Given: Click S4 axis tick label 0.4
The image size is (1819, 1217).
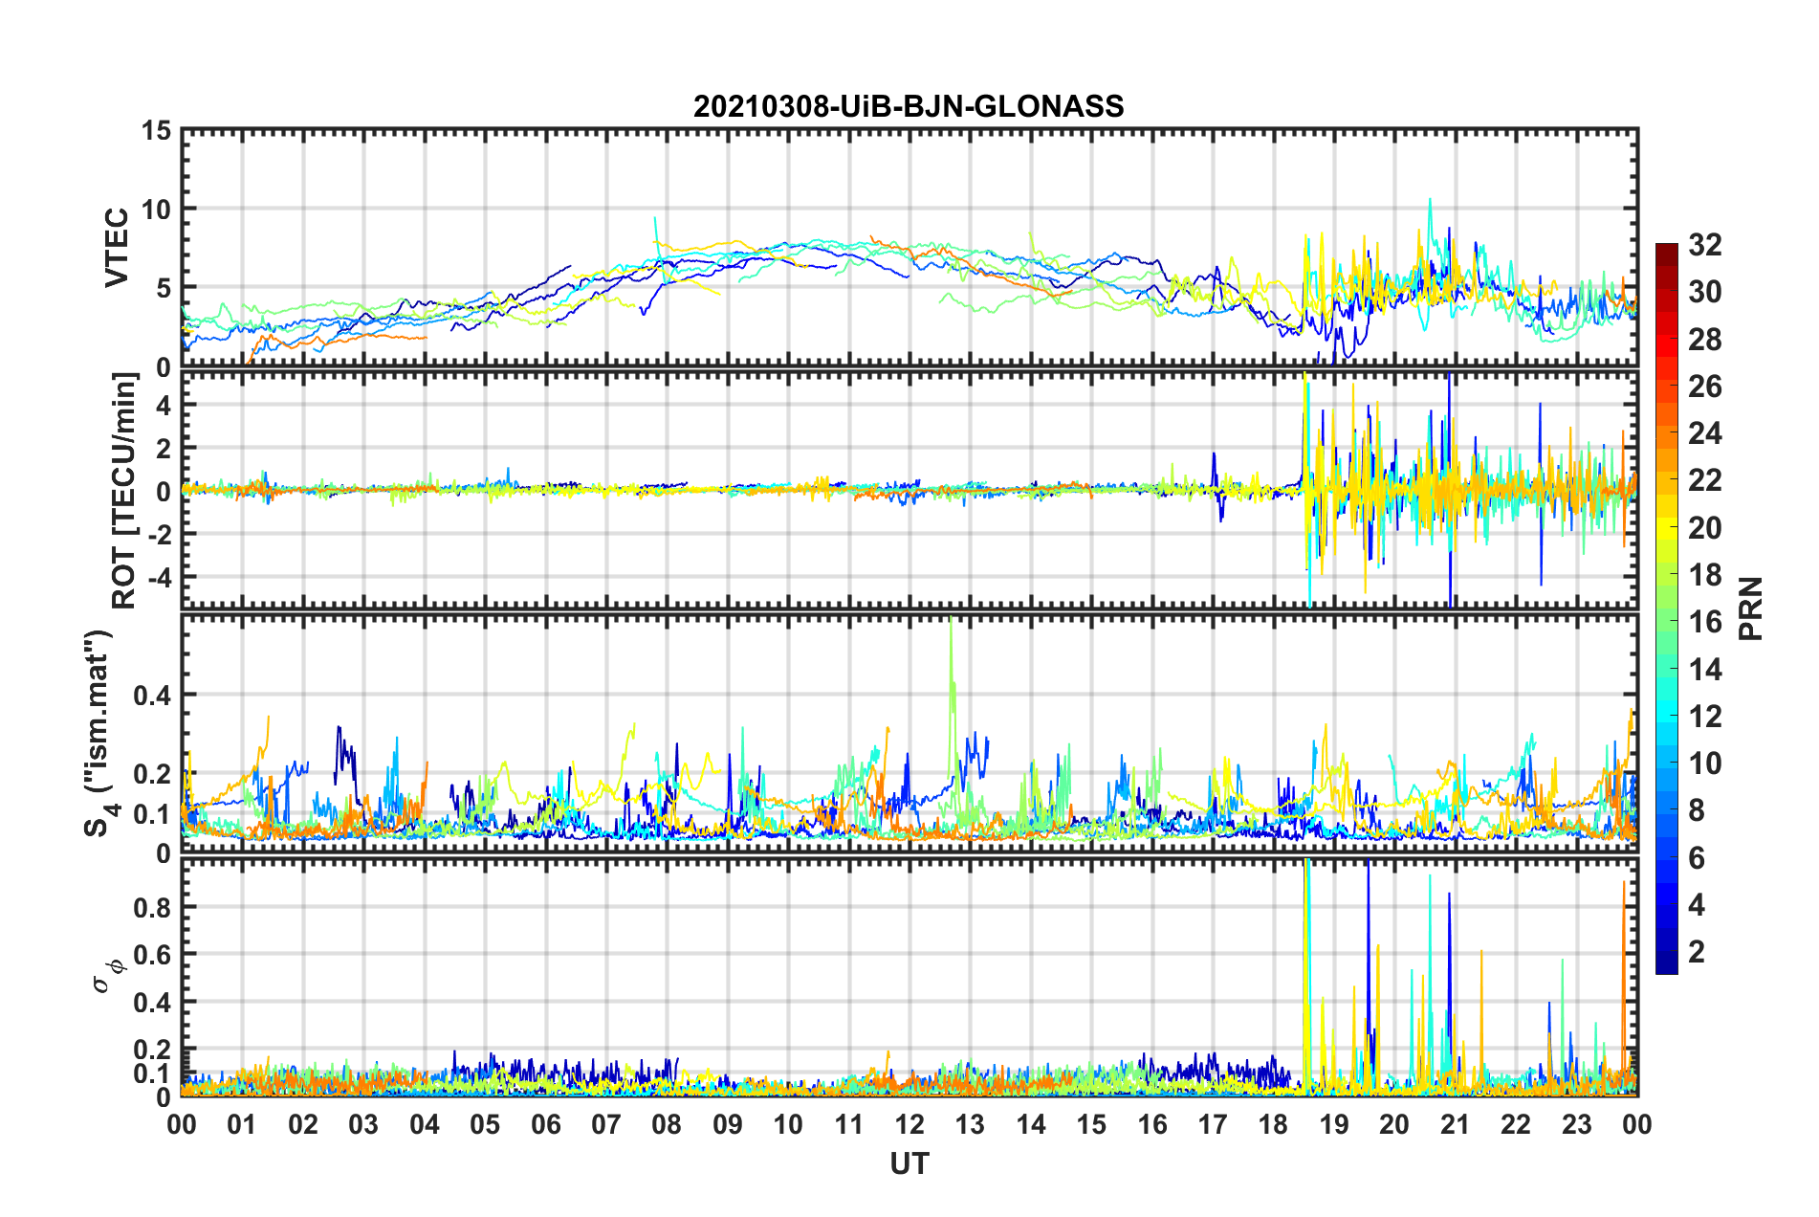Looking at the screenshot, I should [x=153, y=695].
